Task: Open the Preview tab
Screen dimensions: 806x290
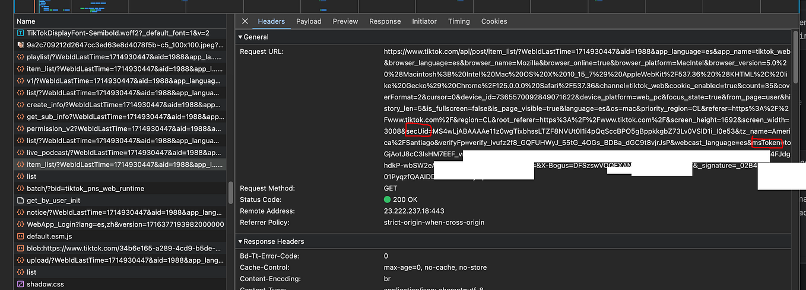Action: coord(345,21)
